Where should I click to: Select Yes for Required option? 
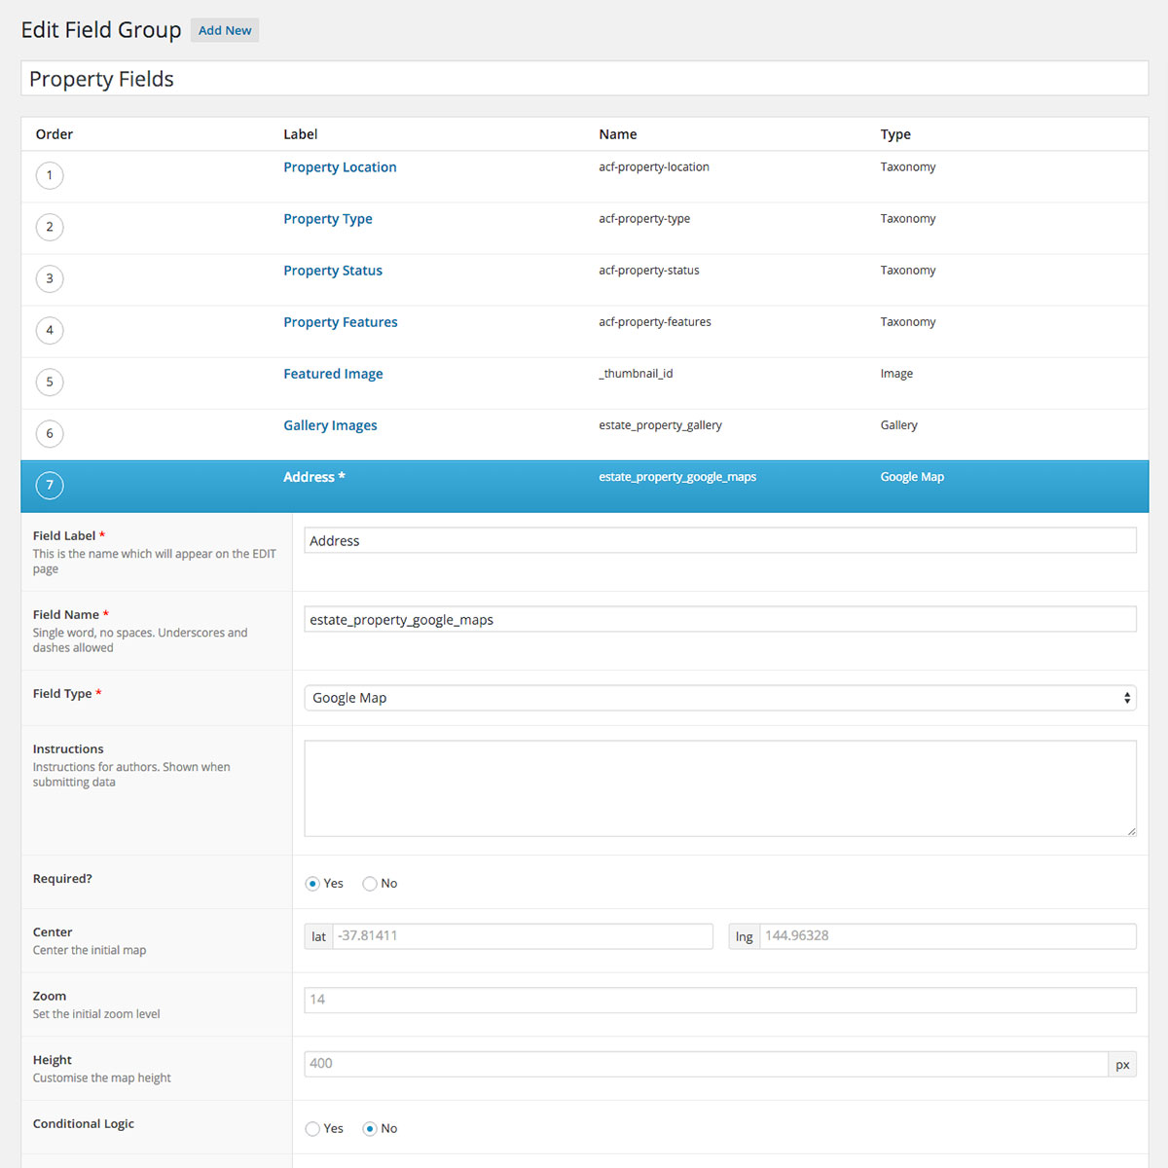click(x=312, y=884)
